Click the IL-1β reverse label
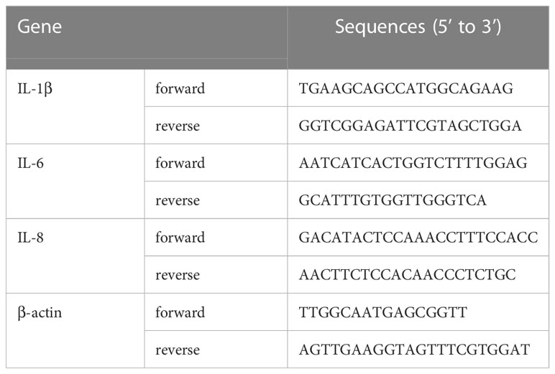 coord(178,126)
